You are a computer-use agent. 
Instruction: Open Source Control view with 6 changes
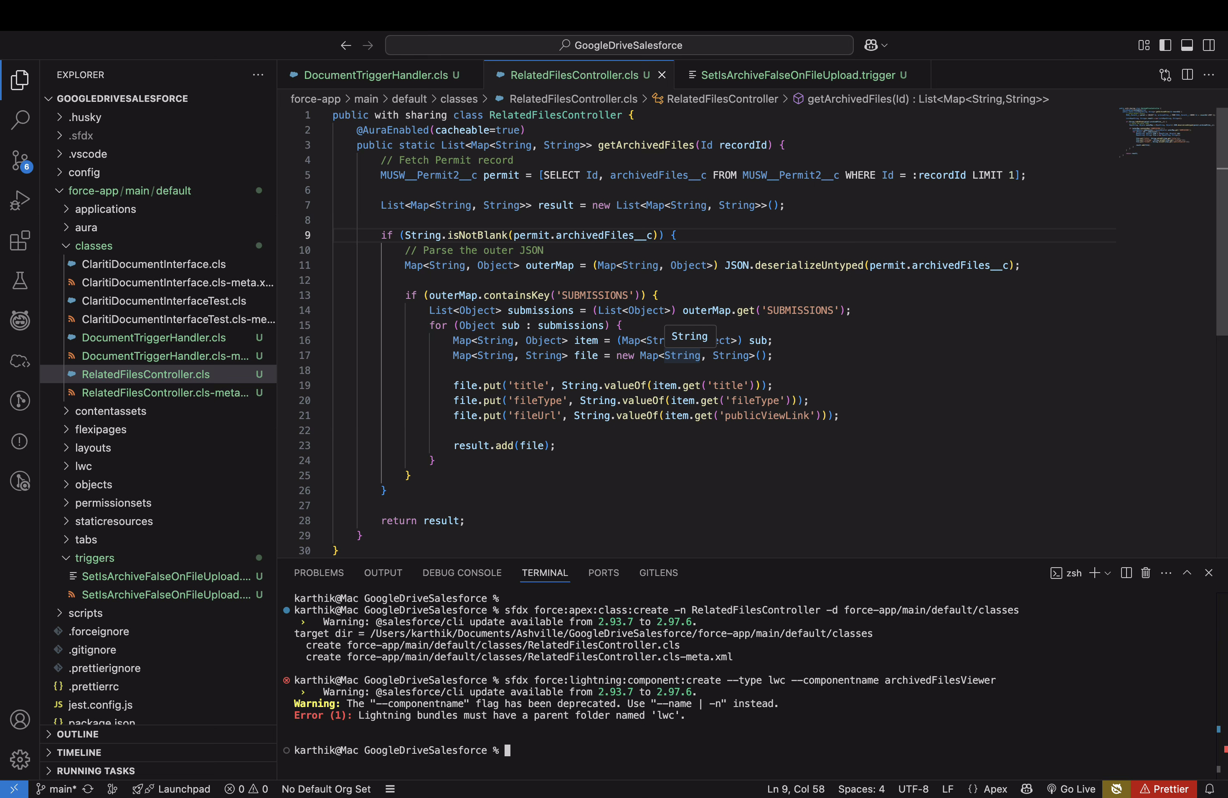tap(20, 160)
